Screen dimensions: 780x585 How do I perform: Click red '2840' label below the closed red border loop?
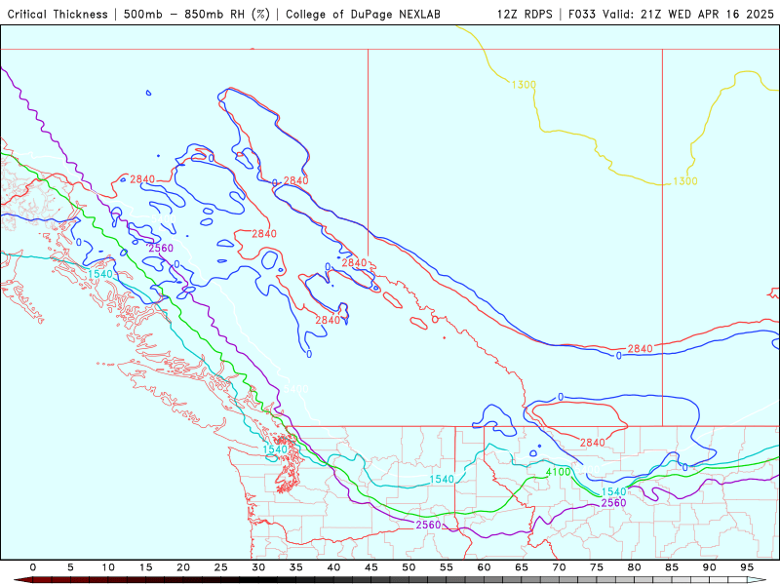pyautogui.click(x=593, y=443)
